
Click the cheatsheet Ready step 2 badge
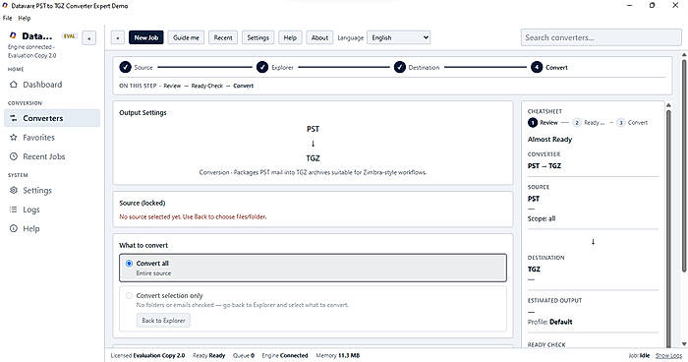(x=577, y=123)
